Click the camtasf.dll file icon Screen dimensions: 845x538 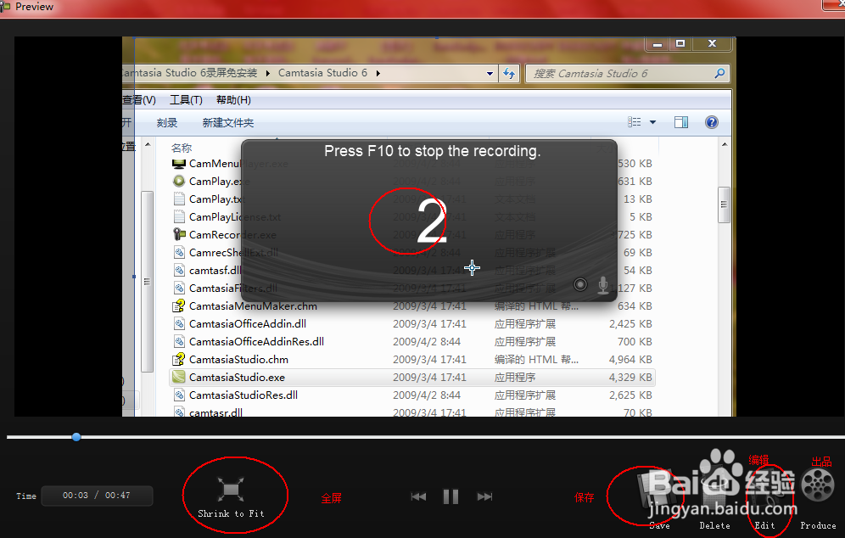coord(180,270)
